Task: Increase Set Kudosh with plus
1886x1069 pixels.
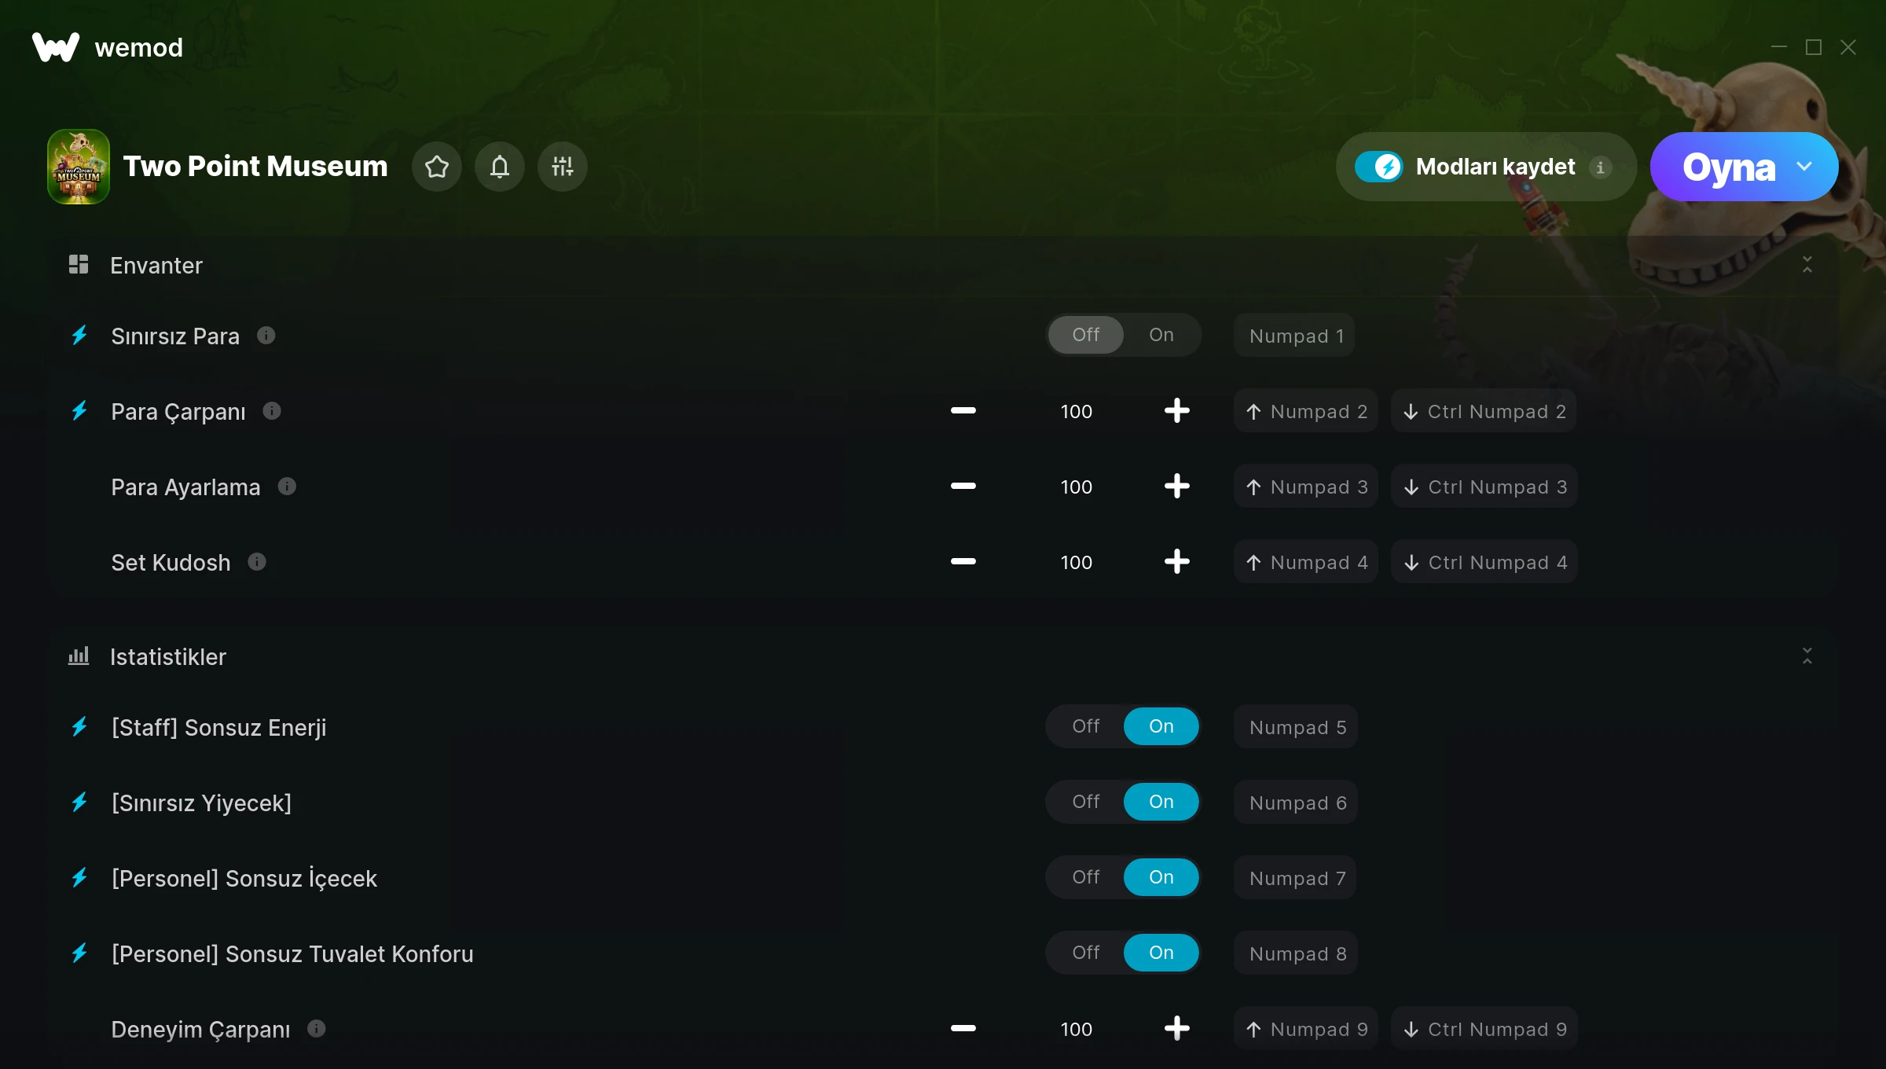Action: point(1177,561)
